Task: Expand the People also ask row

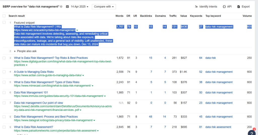Action: (x=15, y=51)
